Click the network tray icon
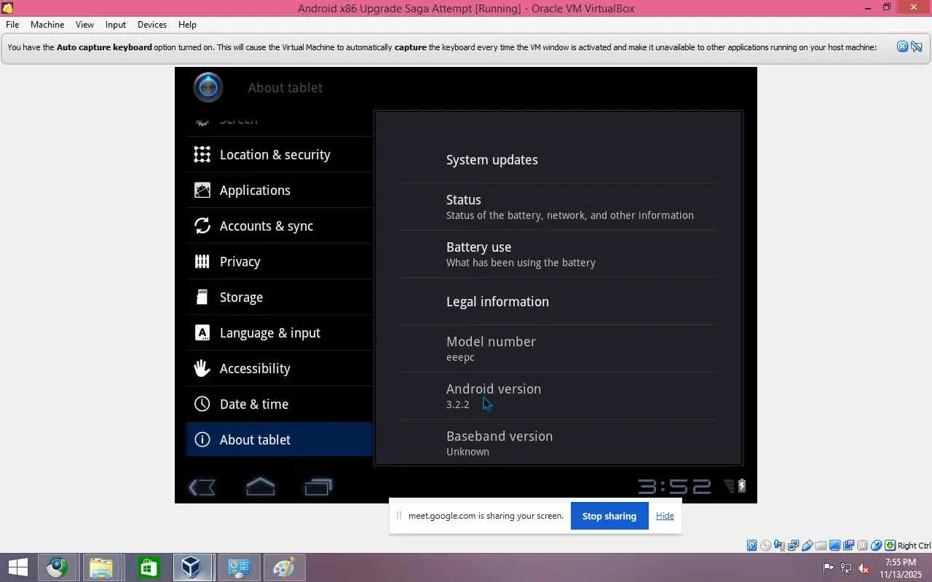 tap(846, 567)
